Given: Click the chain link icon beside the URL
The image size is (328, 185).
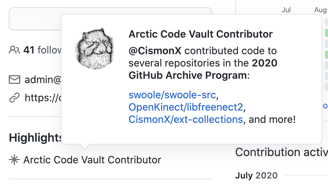Looking at the screenshot, I should click(x=14, y=98).
